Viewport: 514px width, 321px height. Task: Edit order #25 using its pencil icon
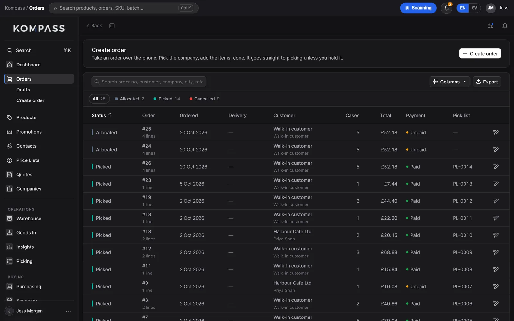pos(496,133)
